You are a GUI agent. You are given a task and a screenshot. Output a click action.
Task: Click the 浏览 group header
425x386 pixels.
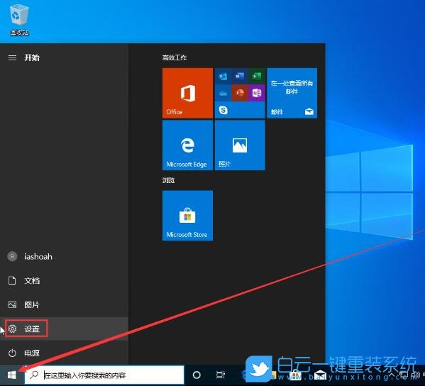tap(168, 180)
